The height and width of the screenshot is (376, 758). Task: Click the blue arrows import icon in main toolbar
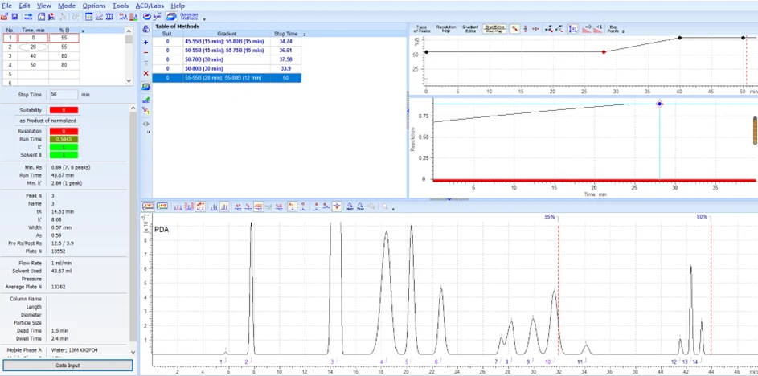click(x=28, y=17)
